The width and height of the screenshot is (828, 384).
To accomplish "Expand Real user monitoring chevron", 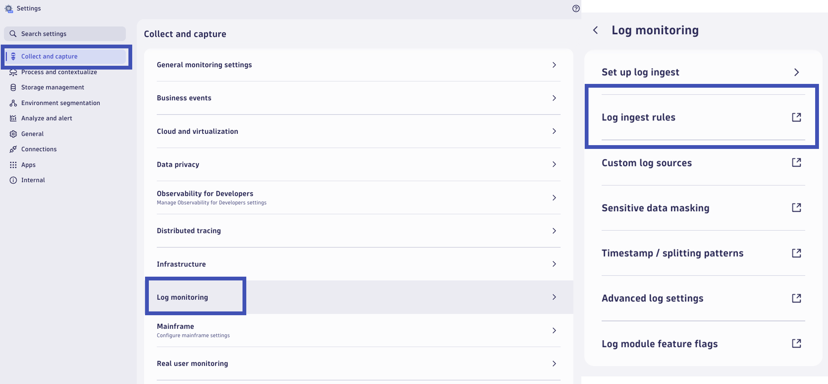I will coord(554,364).
